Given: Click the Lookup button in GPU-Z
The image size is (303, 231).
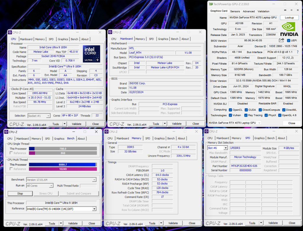Looking at the screenshot, I should click(x=289, y=17).
